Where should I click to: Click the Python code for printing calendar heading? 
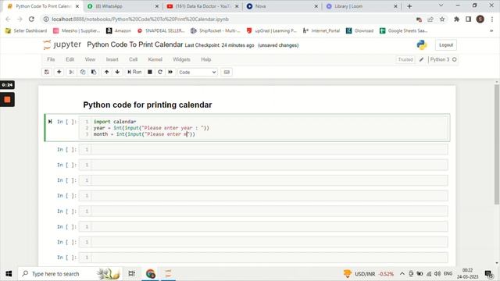coord(148,105)
